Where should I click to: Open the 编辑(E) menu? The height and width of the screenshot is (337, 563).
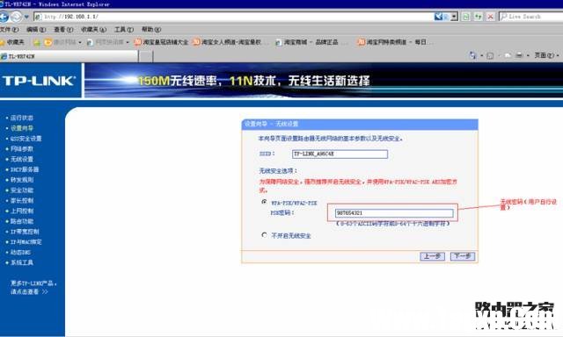point(36,29)
